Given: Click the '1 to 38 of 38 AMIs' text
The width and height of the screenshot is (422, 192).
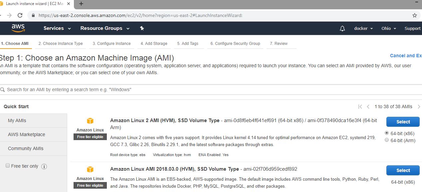Looking at the screenshot, I should (x=393, y=107).
